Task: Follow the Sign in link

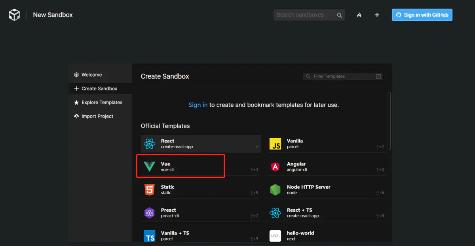Action: [198, 105]
